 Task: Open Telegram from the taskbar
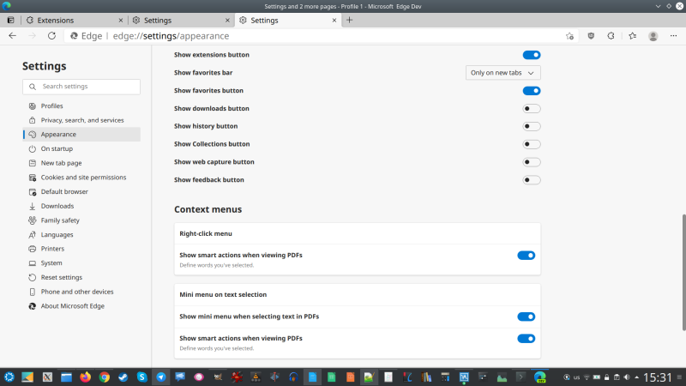[161, 377]
